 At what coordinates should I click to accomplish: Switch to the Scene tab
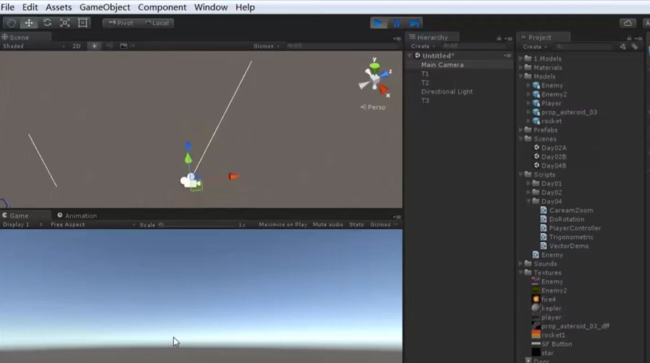tap(15, 37)
